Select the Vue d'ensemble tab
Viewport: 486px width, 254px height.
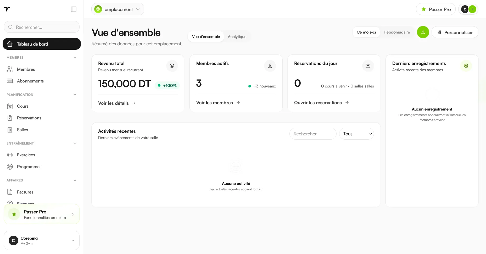tap(206, 37)
